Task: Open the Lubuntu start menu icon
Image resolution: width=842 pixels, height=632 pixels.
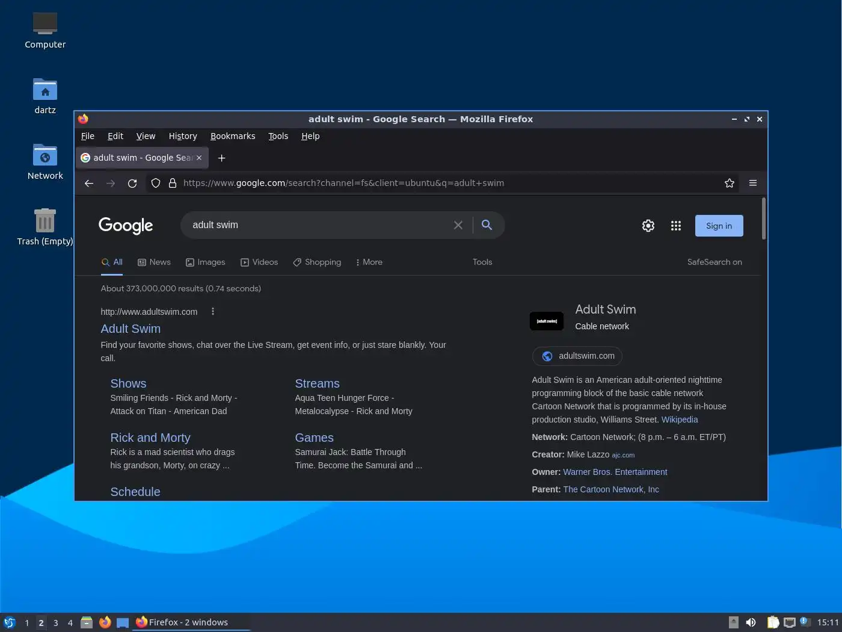Action: pyautogui.click(x=10, y=622)
